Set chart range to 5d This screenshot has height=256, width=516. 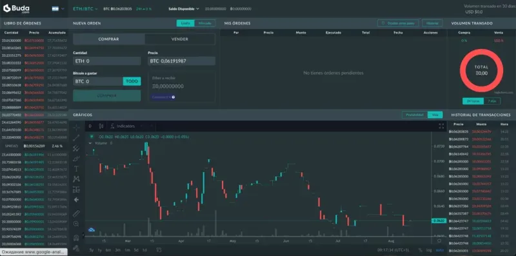click(136, 250)
